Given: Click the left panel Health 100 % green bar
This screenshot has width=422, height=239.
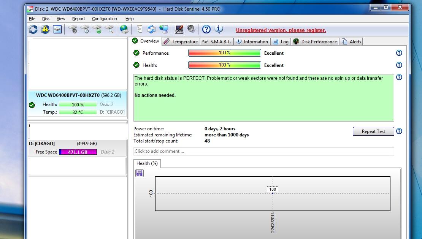Looking at the screenshot, I should click(78, 104).
